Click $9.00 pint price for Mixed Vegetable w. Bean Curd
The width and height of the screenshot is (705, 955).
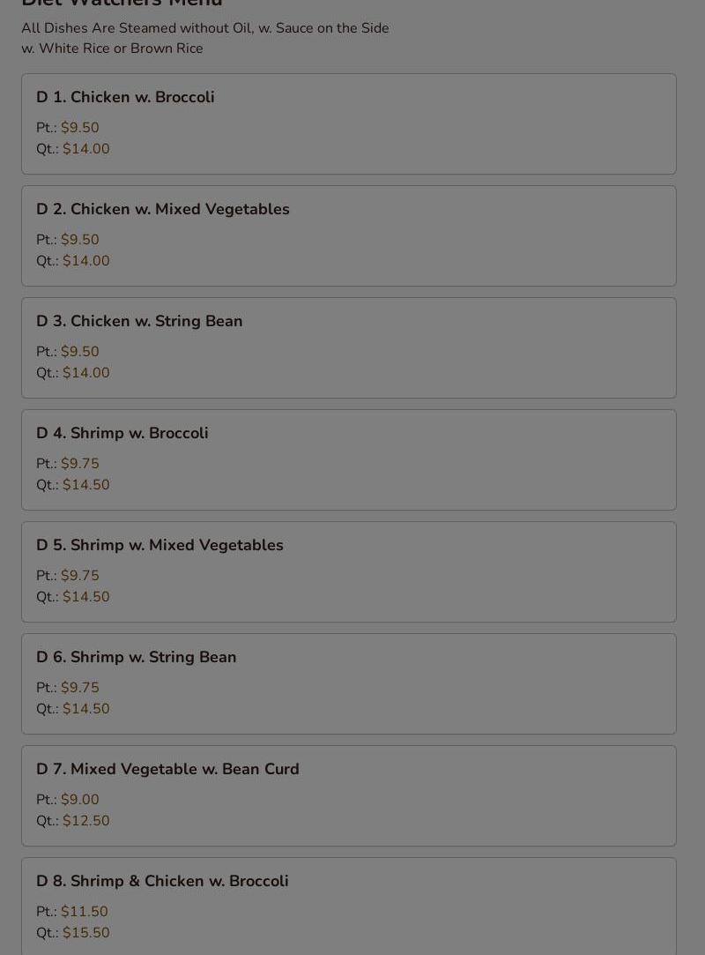tap(80, 800)
